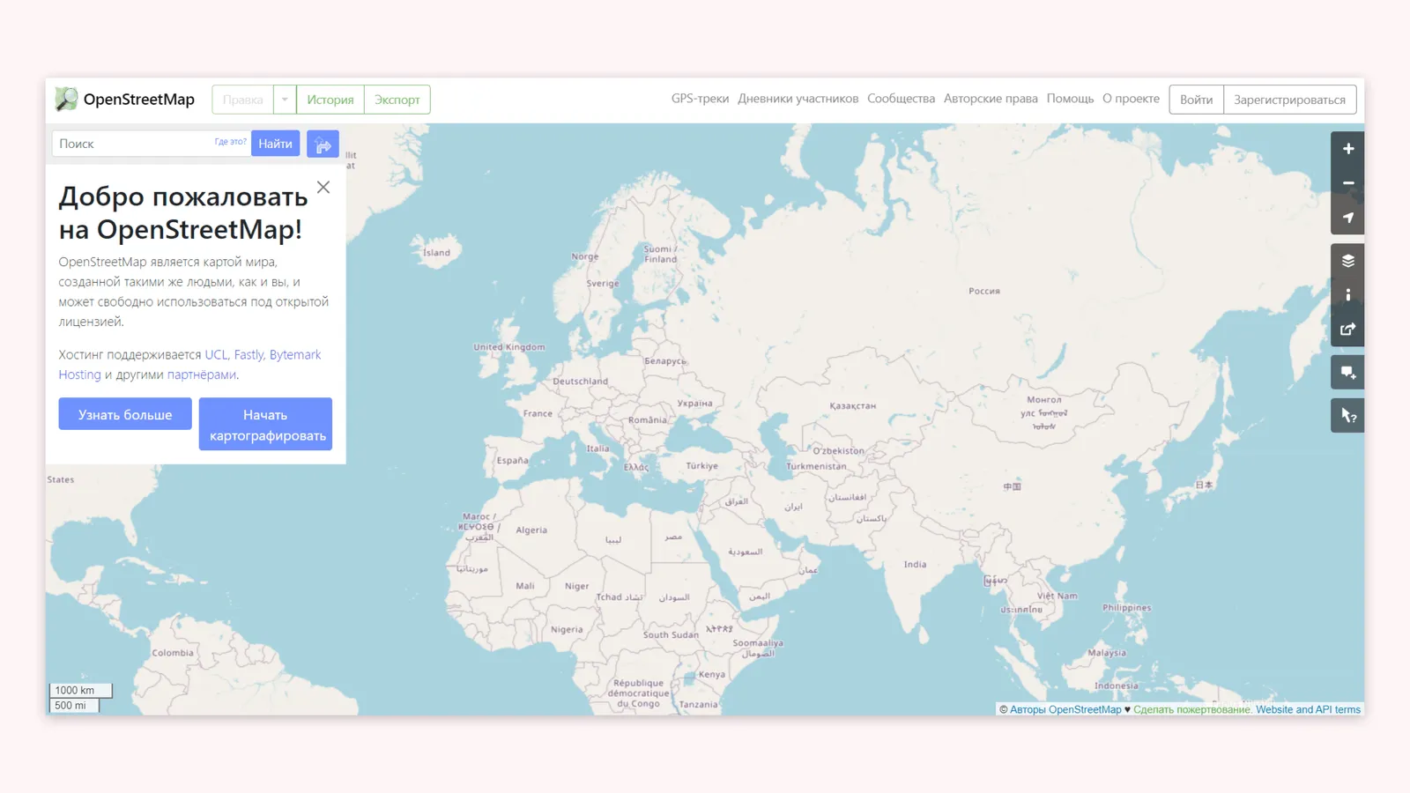Zoom out with the minus button
This screenshot has width=1410, height=793.
point(1347,183)
